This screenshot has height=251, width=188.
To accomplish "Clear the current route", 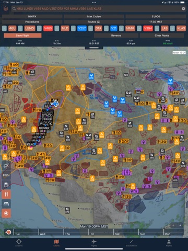I will point(162,36).
